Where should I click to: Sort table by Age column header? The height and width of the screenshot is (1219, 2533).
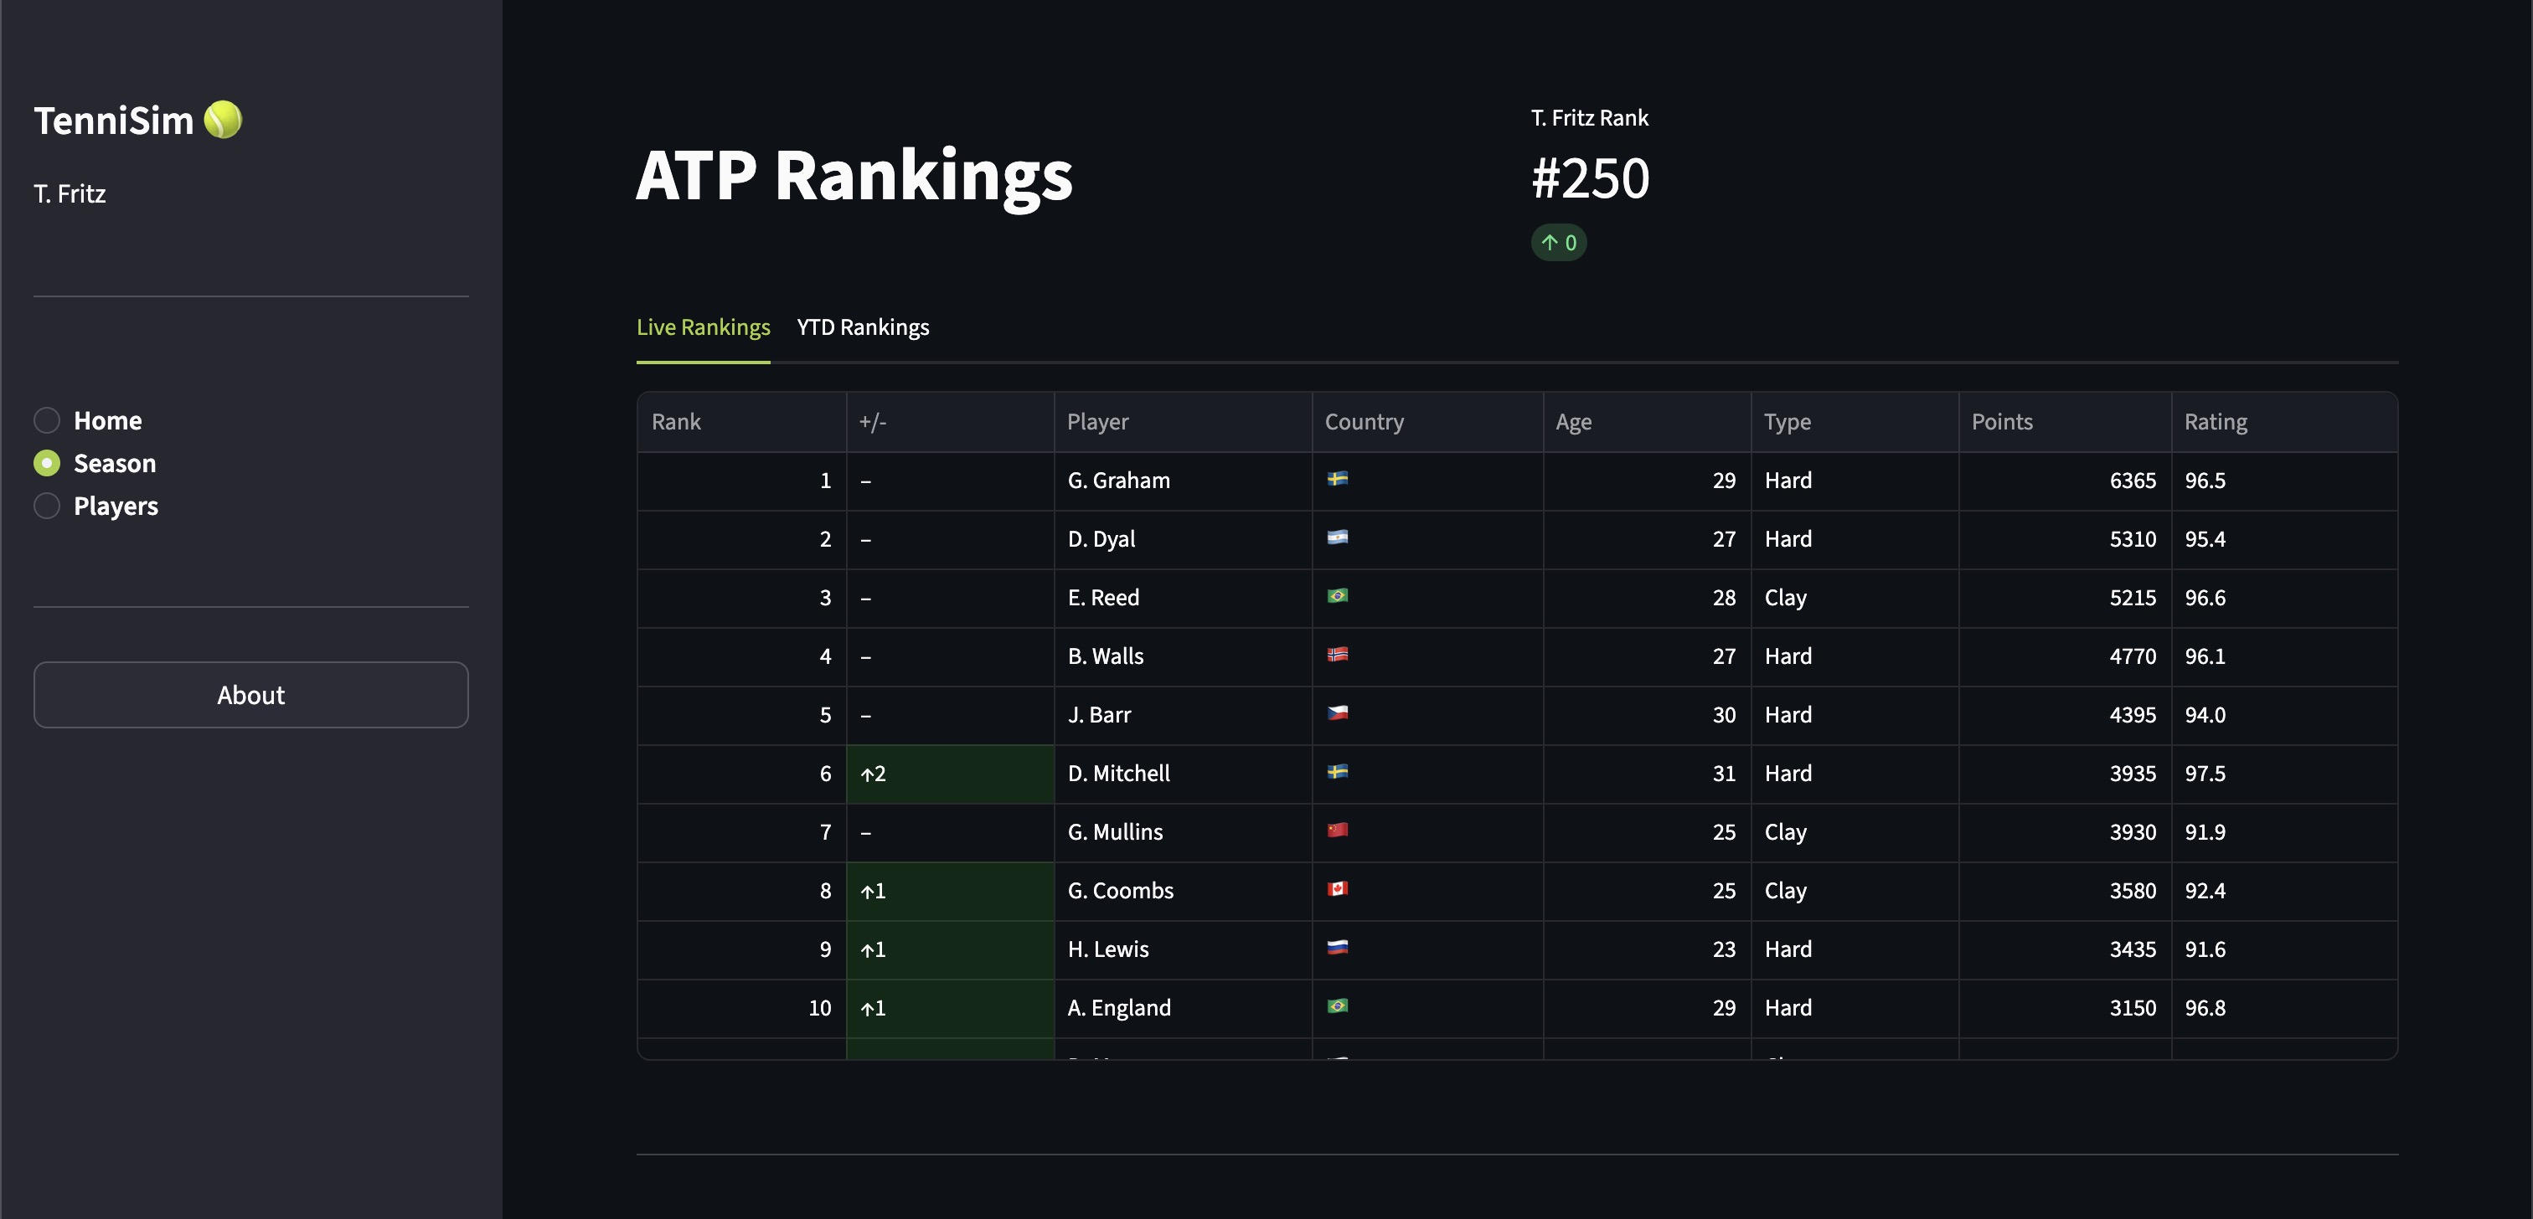pos(1573,422)
